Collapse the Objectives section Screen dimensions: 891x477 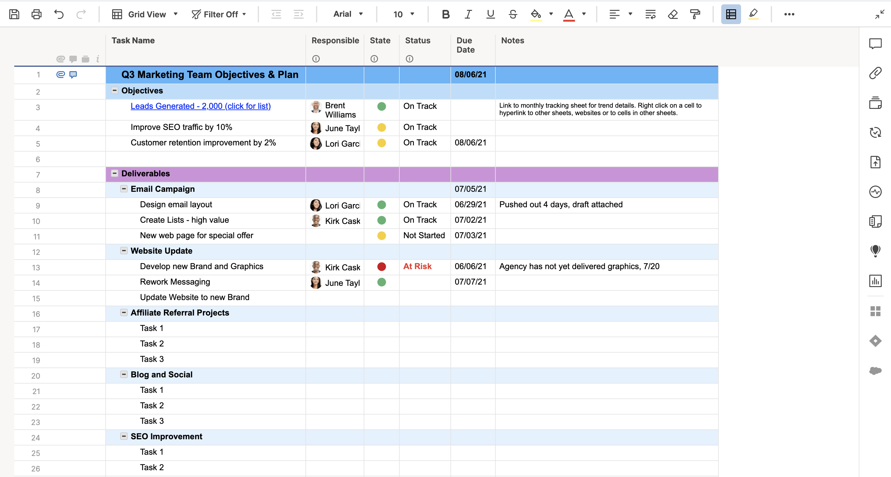point(115,91)
